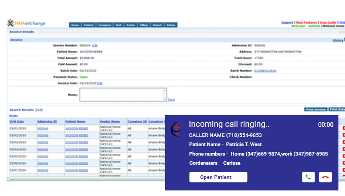
Task: Open the User Guide link
Action: (x=328, y=22)
